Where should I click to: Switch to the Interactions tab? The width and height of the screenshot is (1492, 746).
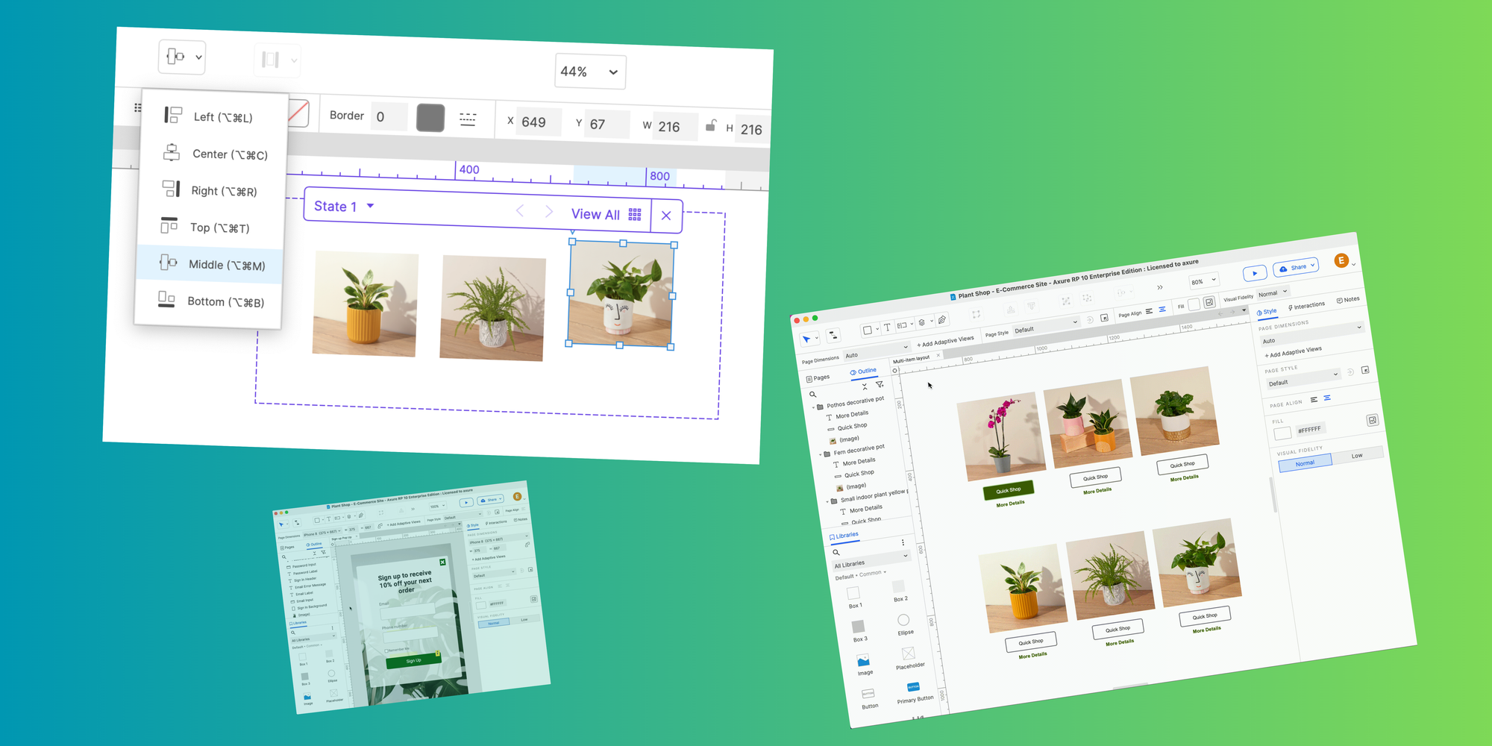point(1306,304)
